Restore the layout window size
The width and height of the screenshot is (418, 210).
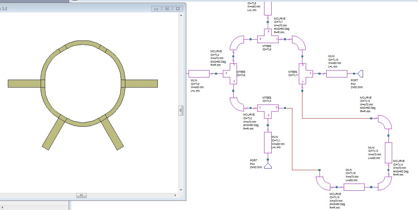[167, 9]
